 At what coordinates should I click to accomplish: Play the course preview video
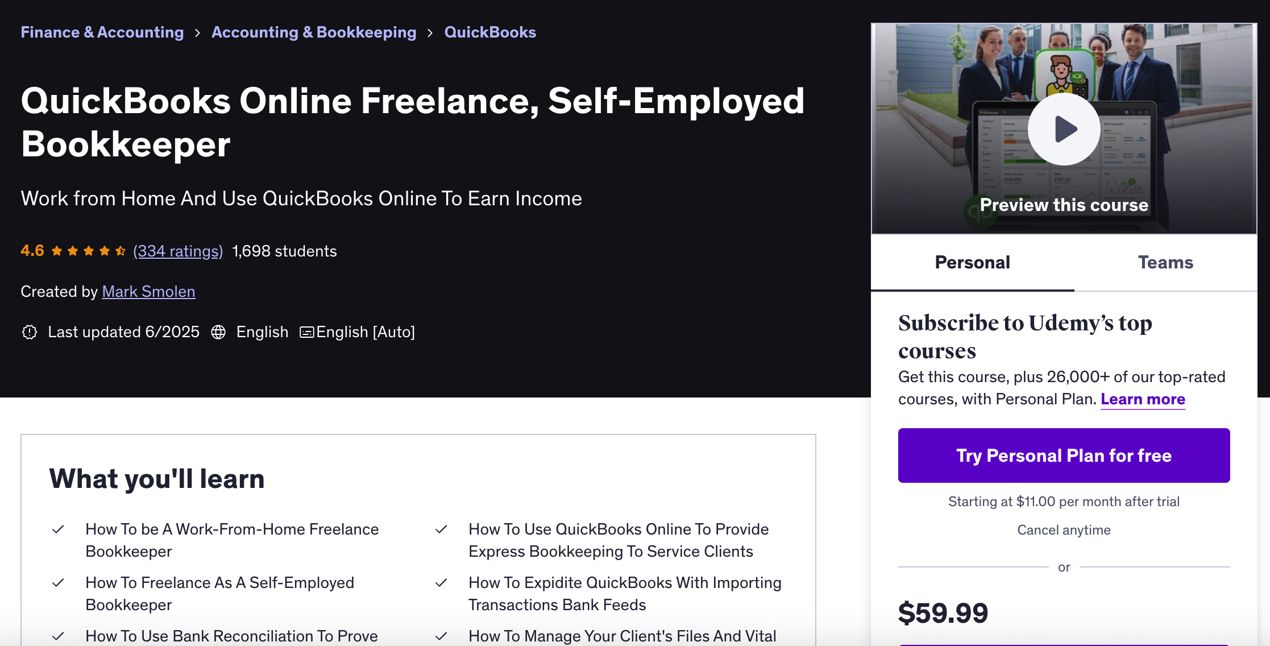pos(1064,129)
